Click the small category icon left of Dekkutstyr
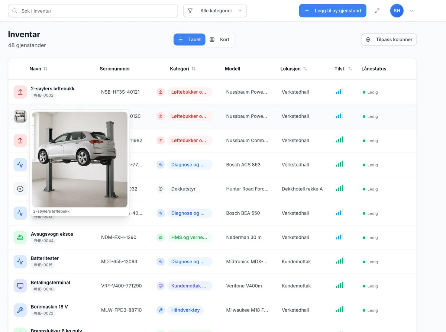 161,189
